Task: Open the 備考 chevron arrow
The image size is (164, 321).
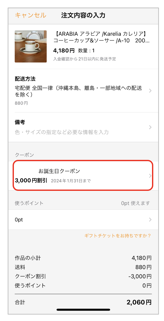Action: point(150,127)
